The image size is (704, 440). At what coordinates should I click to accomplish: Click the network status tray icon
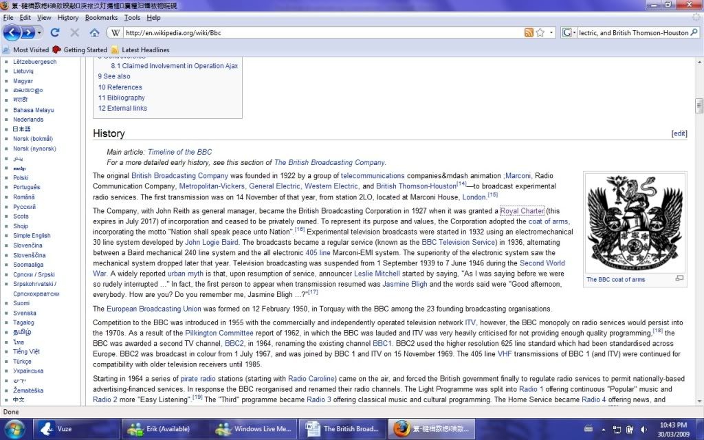617,430
